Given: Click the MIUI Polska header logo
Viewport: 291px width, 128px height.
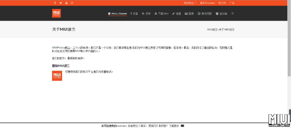Looking at the screenshot, I should [x=56, y=13].
